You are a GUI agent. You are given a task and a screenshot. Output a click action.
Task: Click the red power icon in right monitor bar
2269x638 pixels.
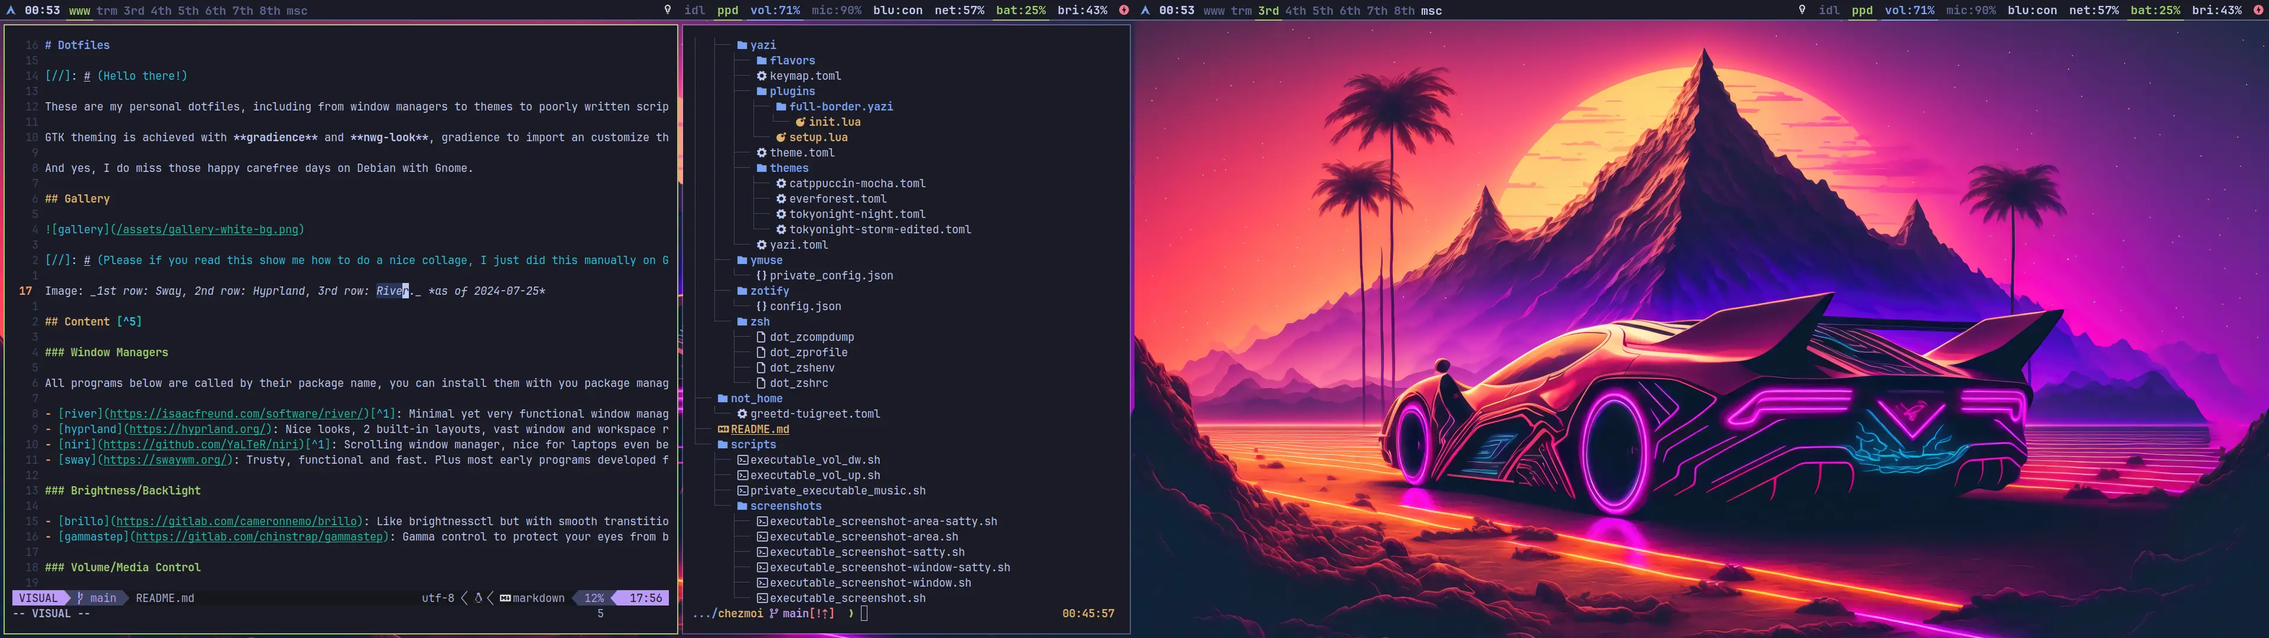2258,11
